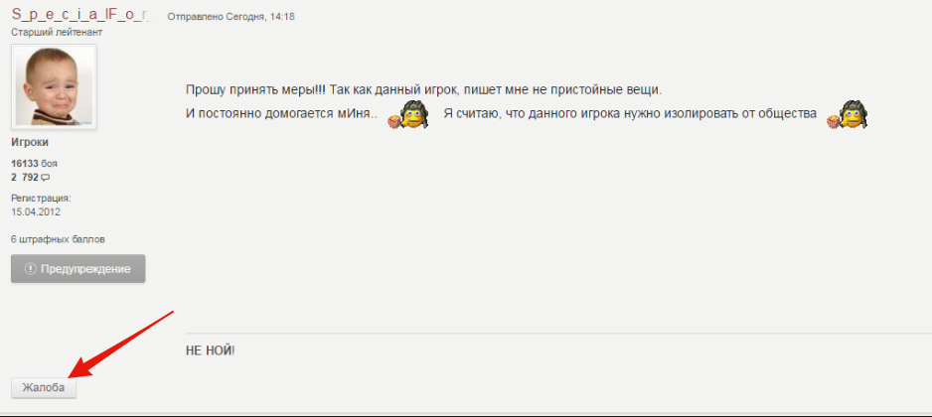
Task: Click the "НЕ НОЙ!" signature text
Action: 211,350
